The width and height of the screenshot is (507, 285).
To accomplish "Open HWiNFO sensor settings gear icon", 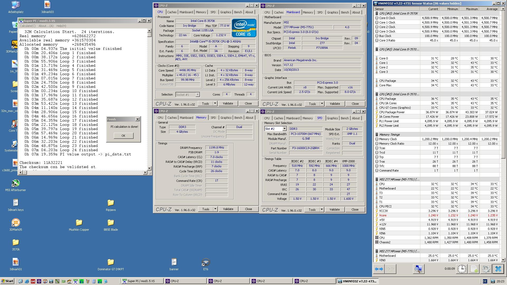I will pos(486,269).
